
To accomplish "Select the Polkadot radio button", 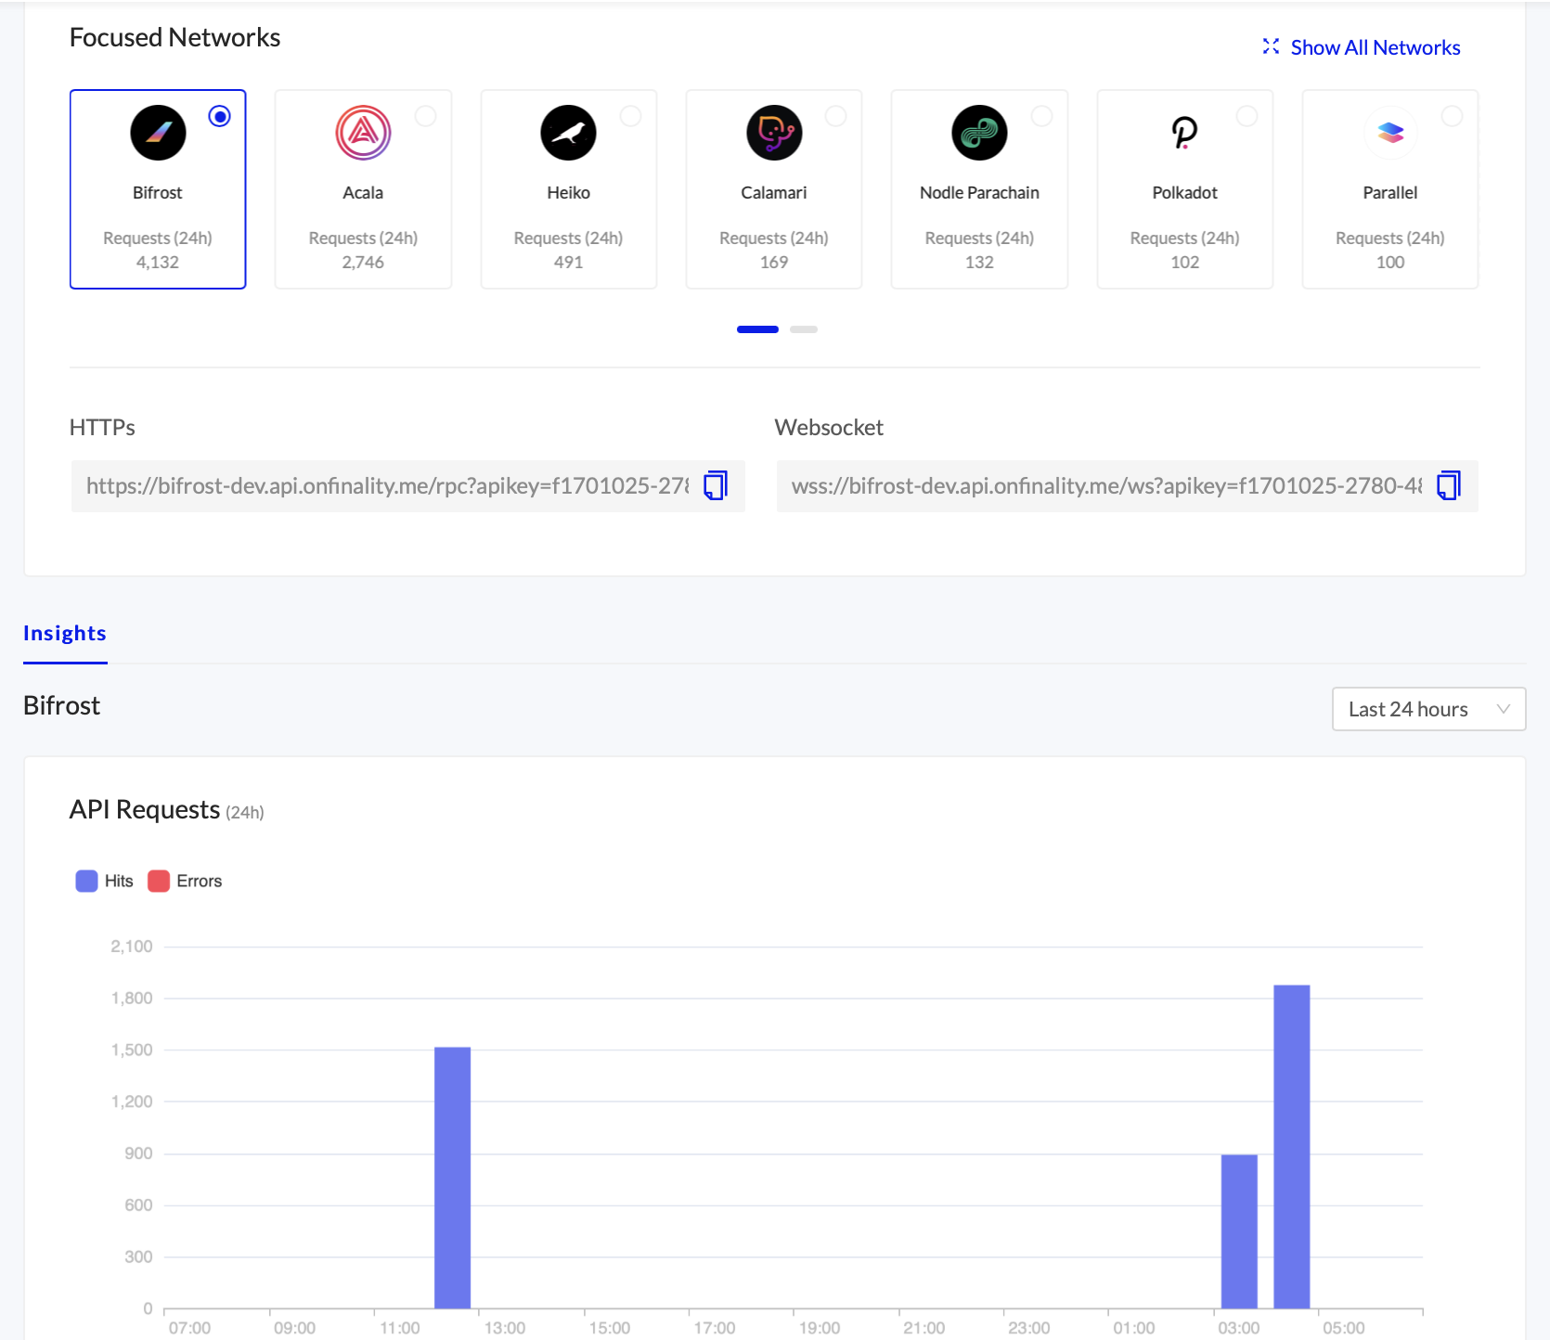I will click(1246, 116).
